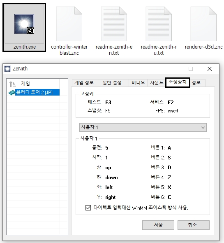Click the 버튼 5 binding X

point(169,187)
